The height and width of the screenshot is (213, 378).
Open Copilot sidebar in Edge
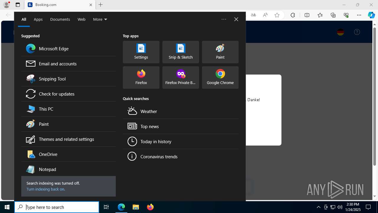372,15
